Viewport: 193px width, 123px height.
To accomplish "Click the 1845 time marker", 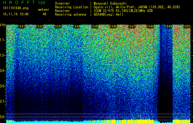I will [95, 26].
